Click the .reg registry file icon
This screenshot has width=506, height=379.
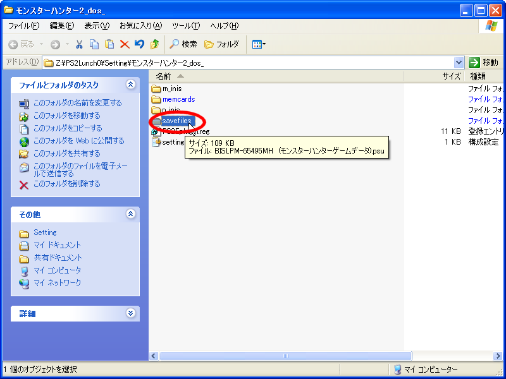click(156, 131)
